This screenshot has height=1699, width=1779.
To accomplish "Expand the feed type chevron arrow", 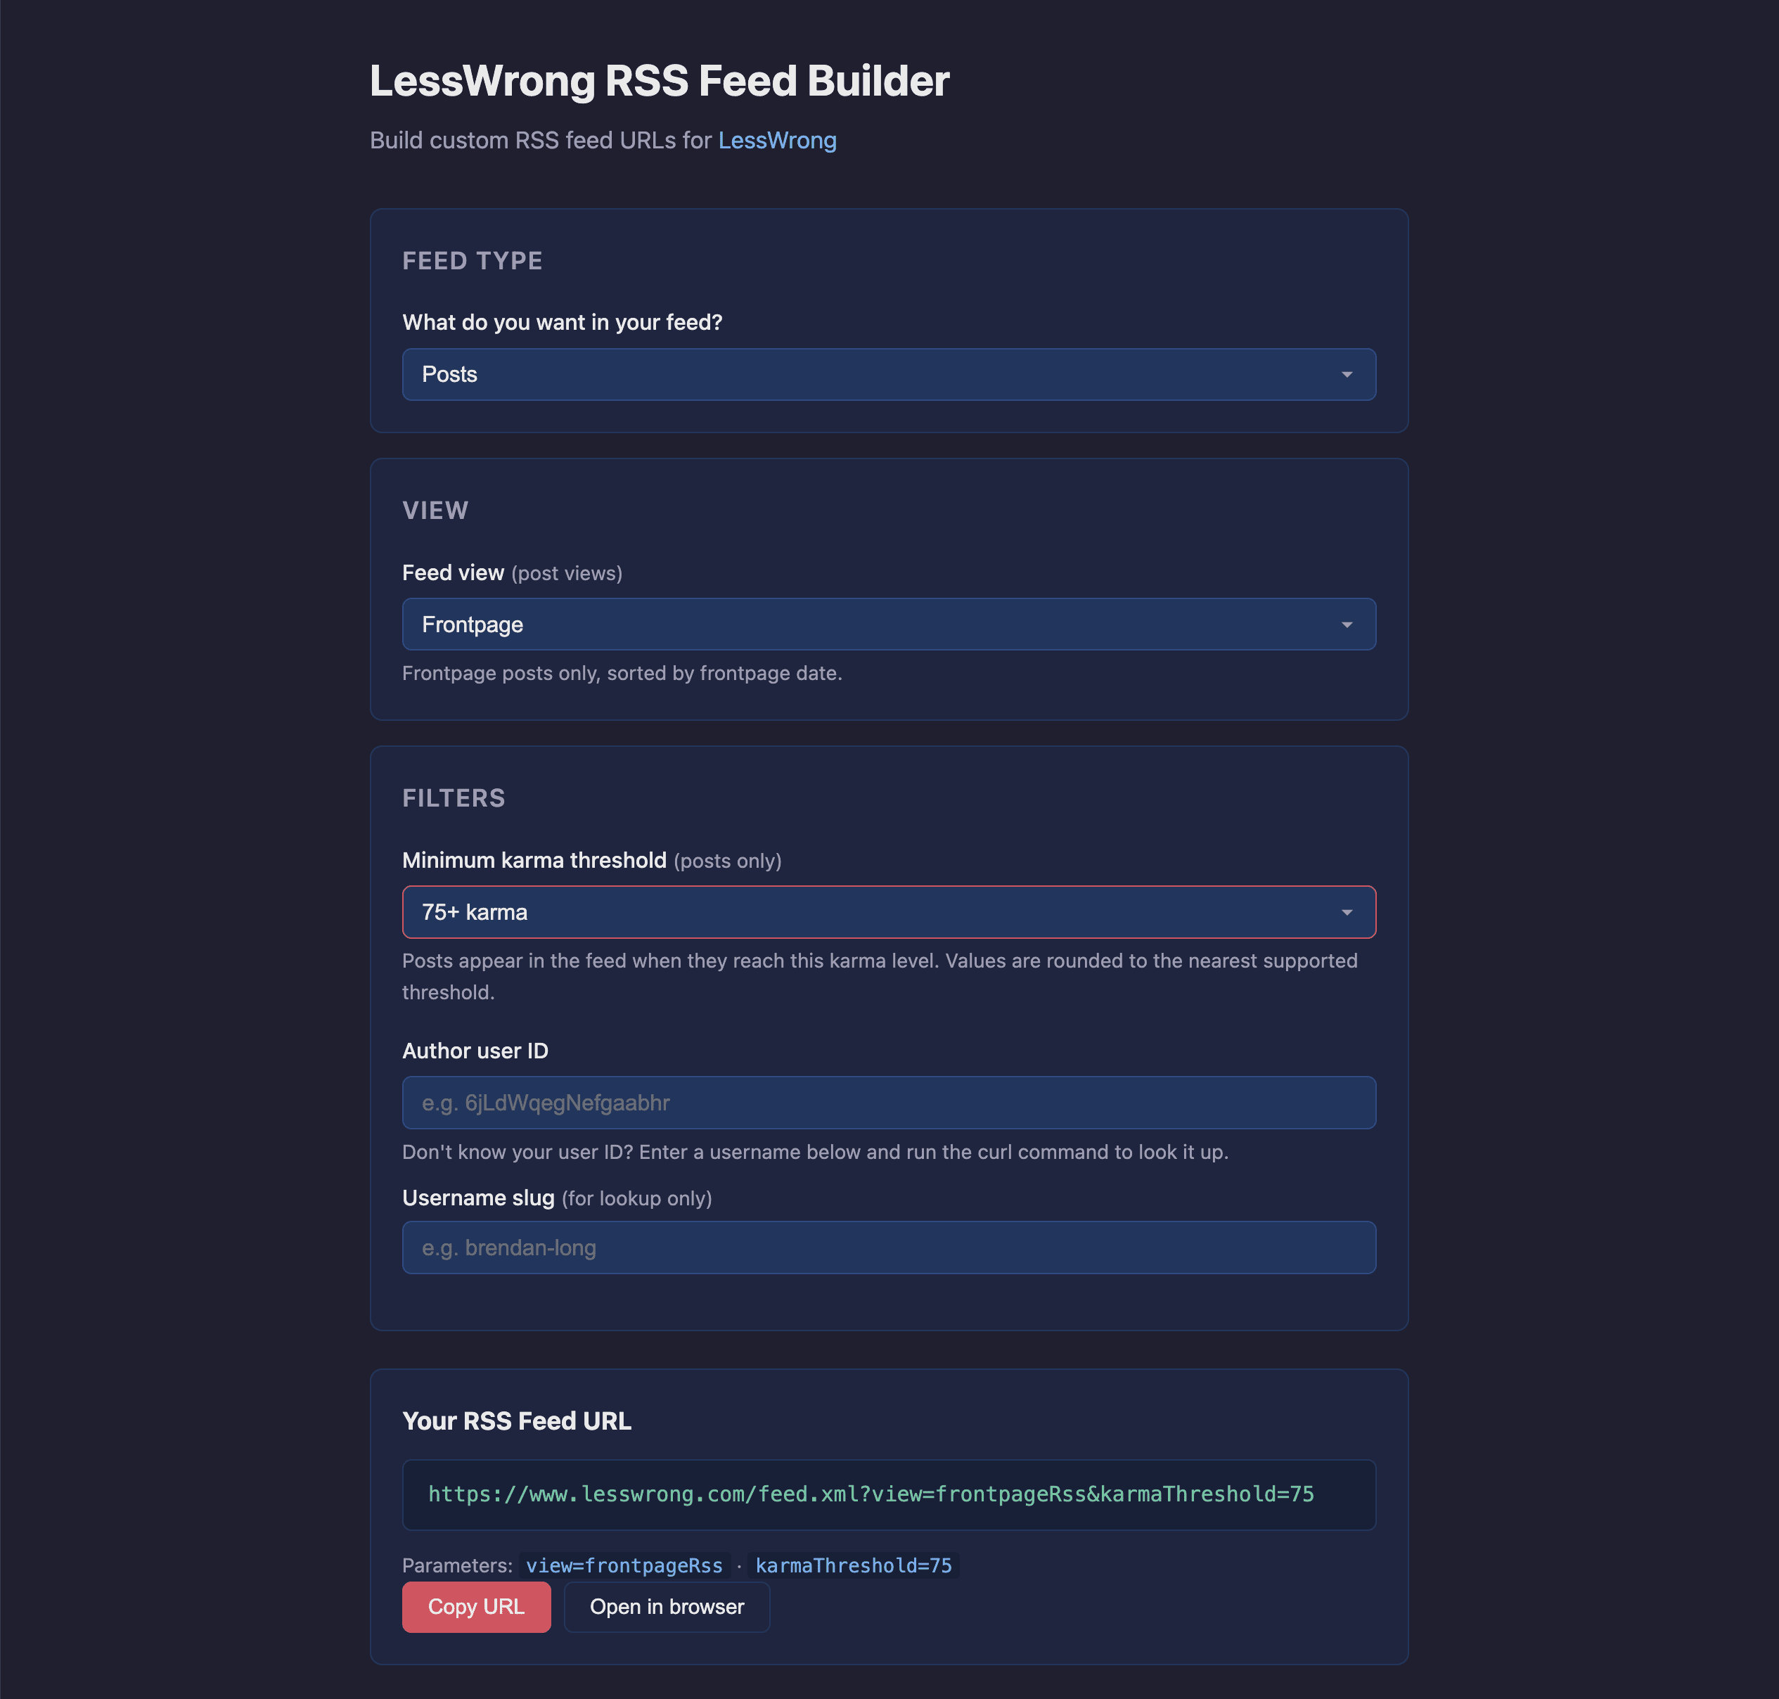I will (x=1348, y=374).
